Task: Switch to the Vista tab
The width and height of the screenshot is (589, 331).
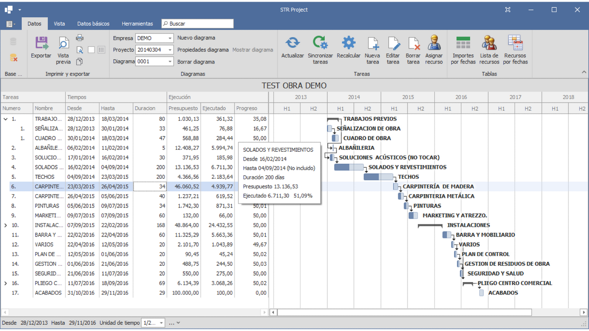Action: point(59,24)
